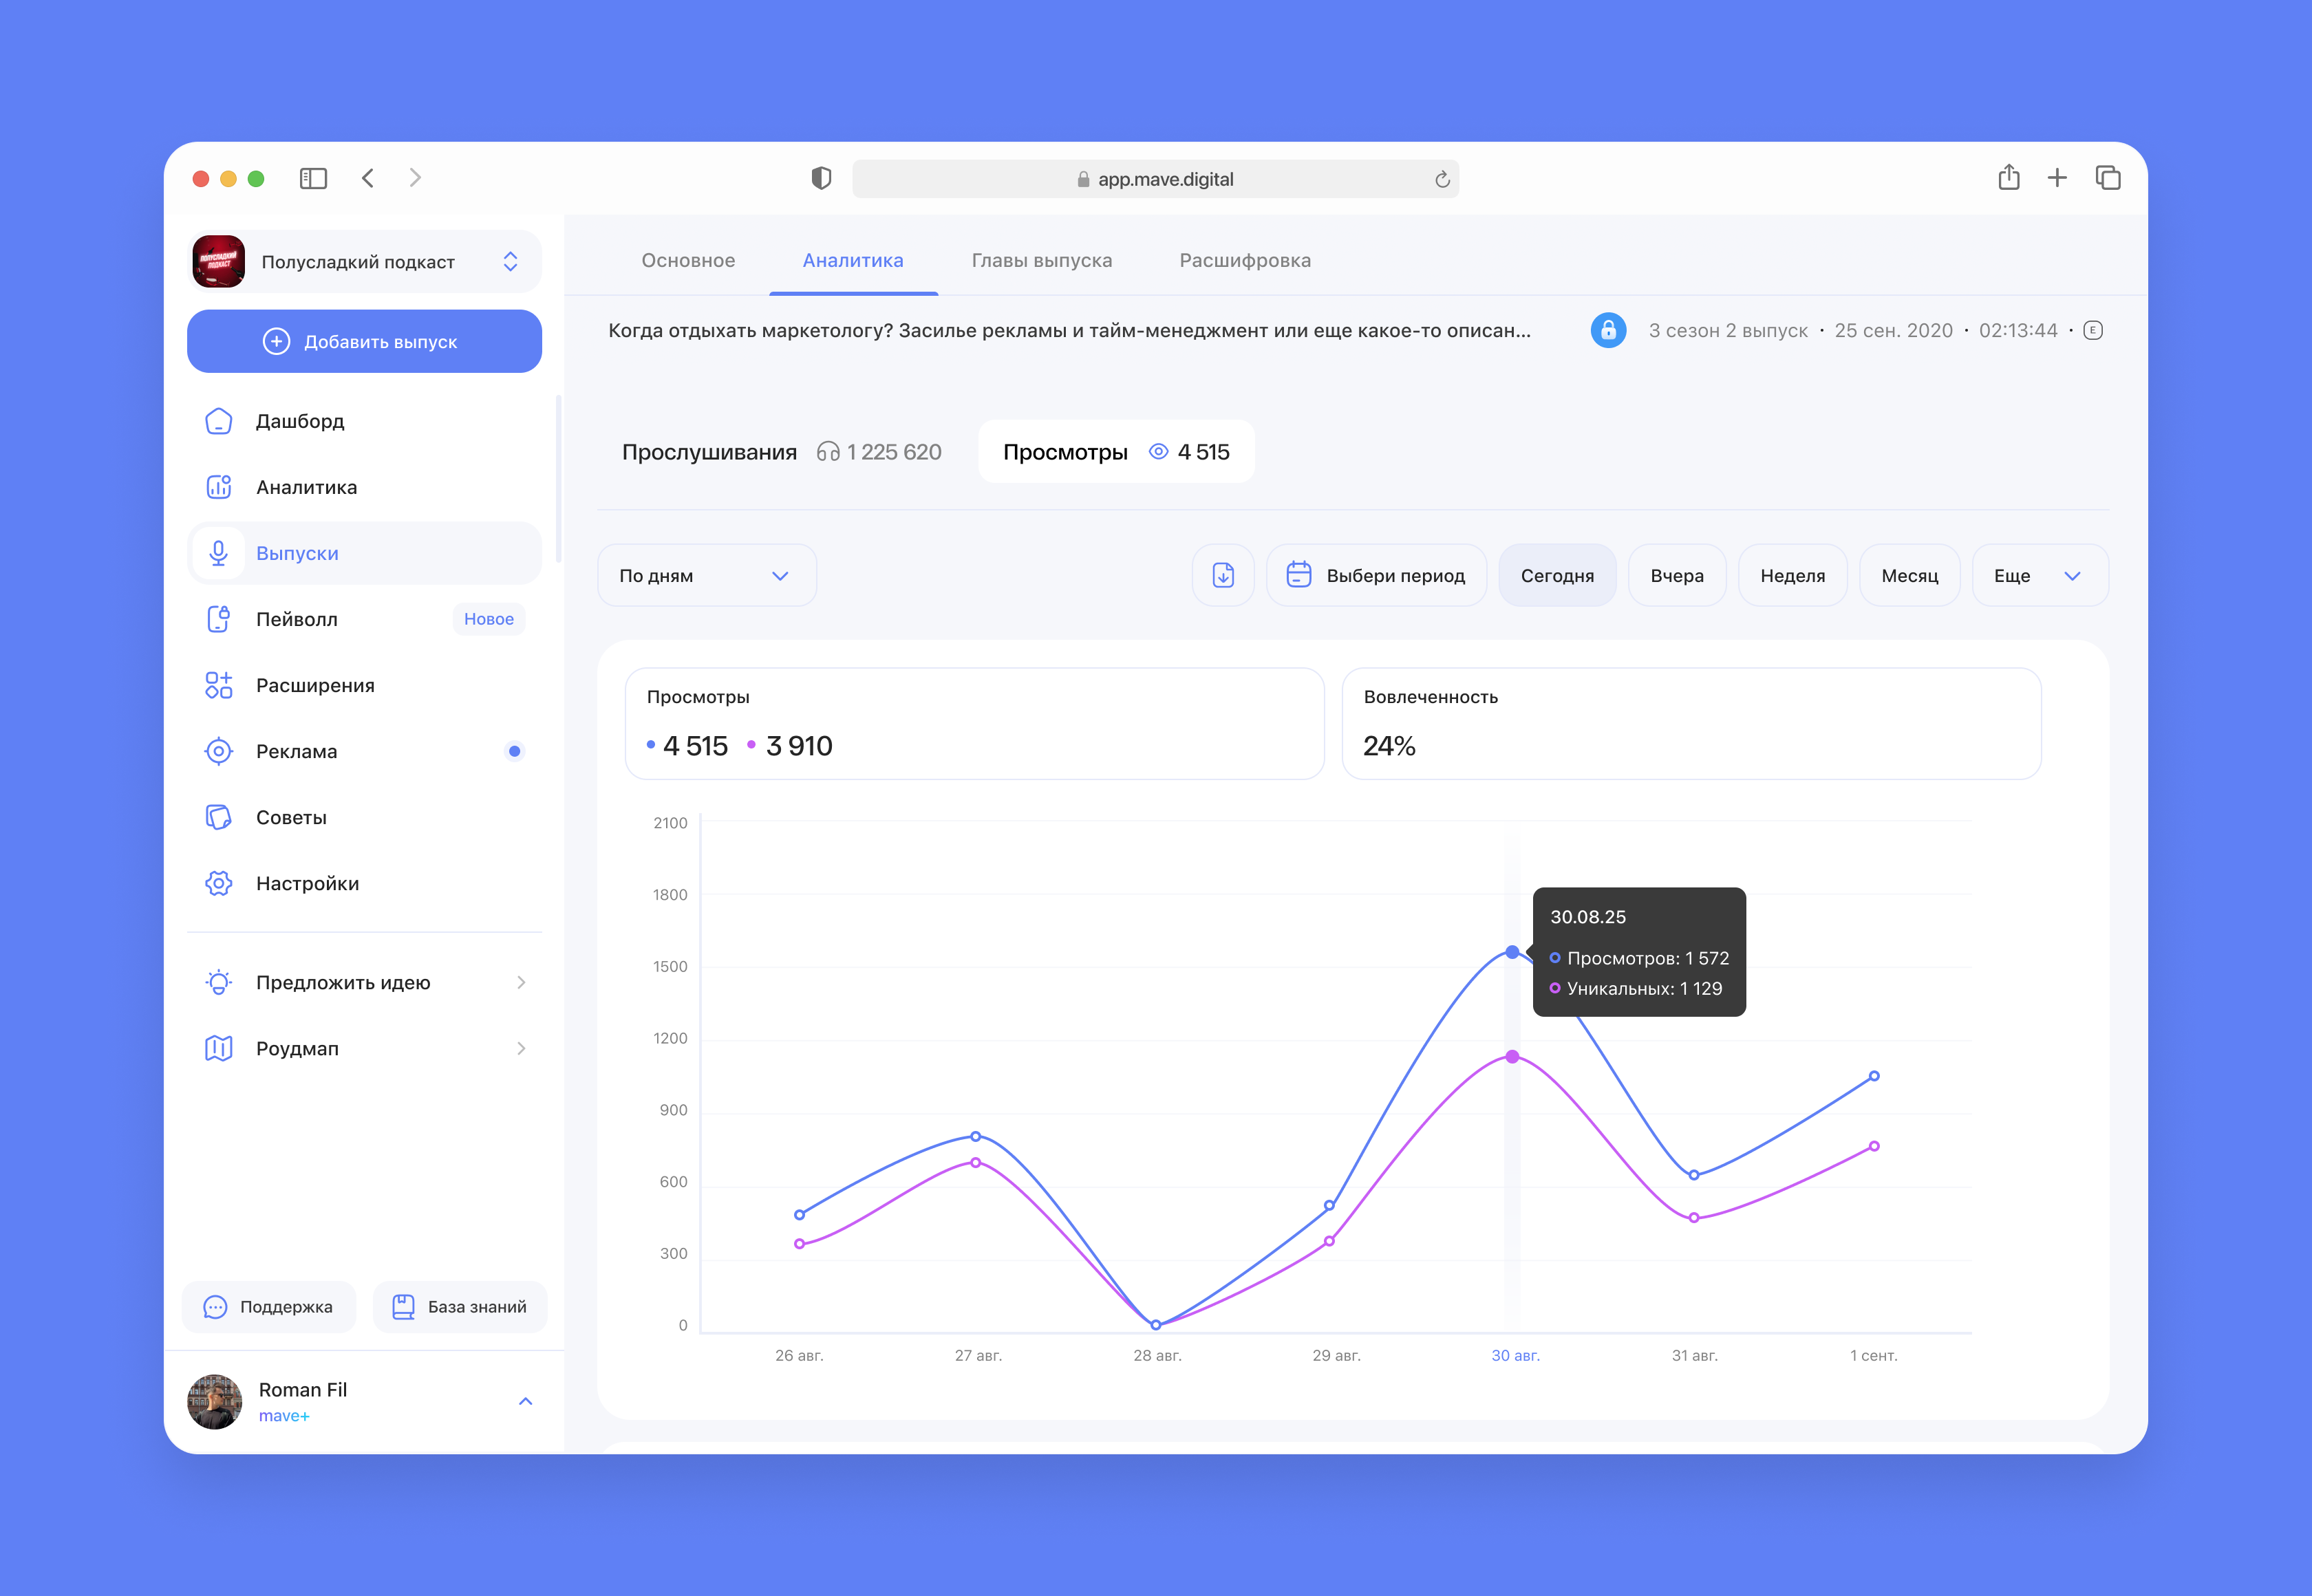2312x1596 pixels.
Task: Click the Расширения grid-plus icon
Action: pyautogui.click(x=218, y=685)
